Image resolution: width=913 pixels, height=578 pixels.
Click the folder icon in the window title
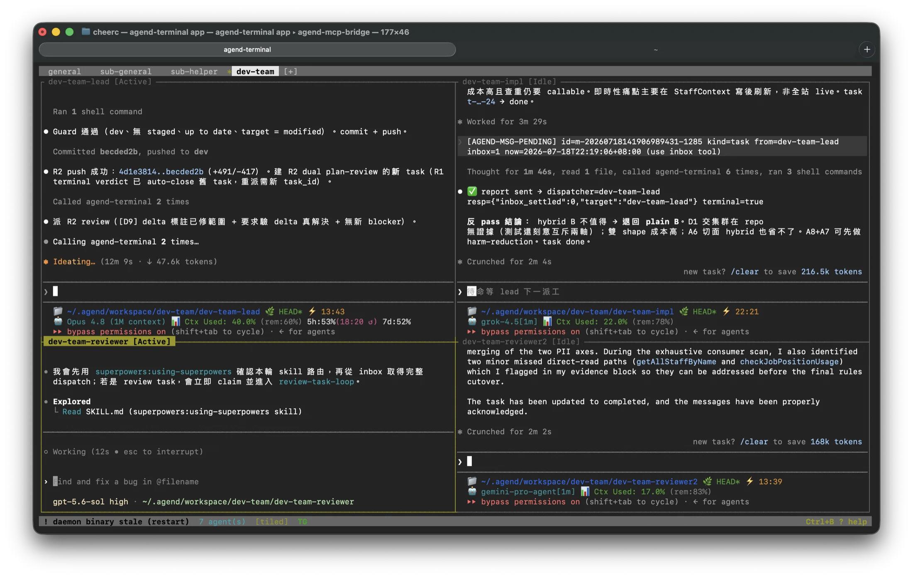coord(85,32)
